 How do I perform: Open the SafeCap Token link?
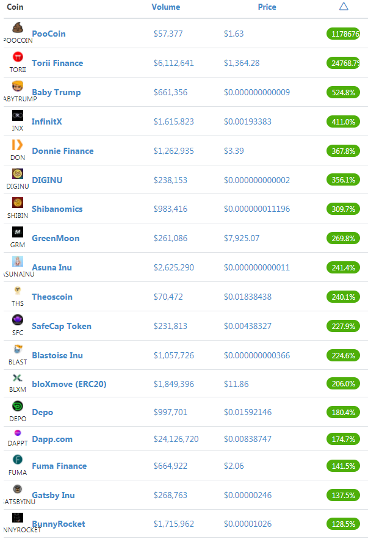(62, 326)
